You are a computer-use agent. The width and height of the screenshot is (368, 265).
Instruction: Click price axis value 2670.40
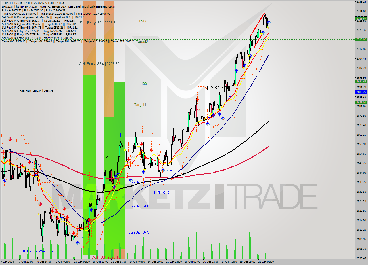point(361,125)
